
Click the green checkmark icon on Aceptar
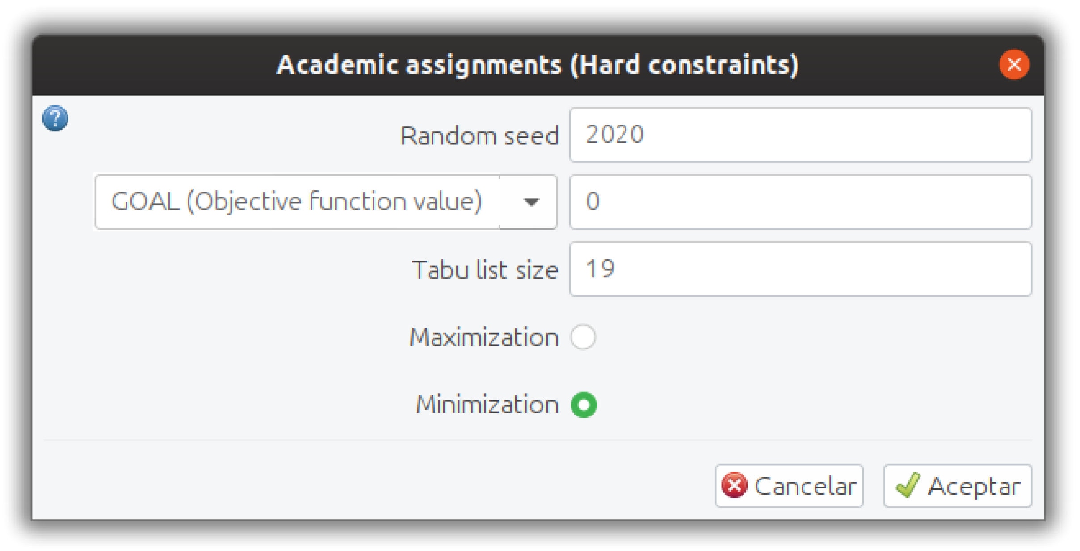907,485
